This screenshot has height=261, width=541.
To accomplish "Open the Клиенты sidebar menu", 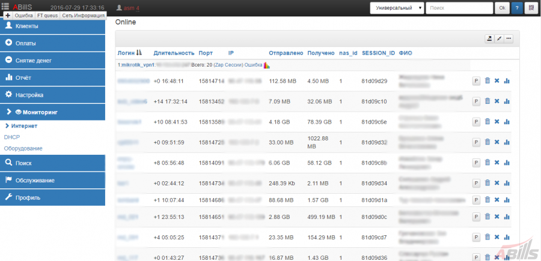I will point(52,26).
